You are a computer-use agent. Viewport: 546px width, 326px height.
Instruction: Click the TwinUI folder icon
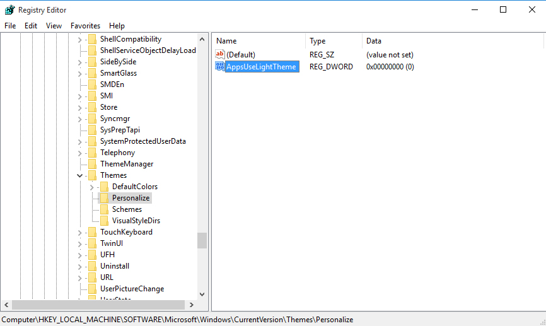pos(92,243)
